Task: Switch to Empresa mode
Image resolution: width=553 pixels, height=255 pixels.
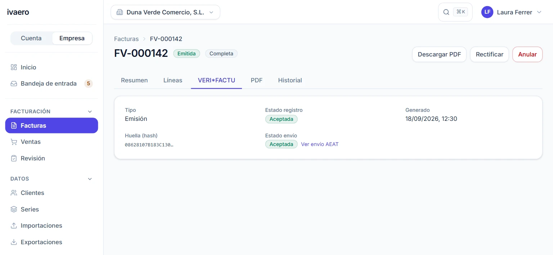Action: (72, 38)
